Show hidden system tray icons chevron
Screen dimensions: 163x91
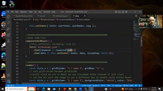(x=136, y=89)
